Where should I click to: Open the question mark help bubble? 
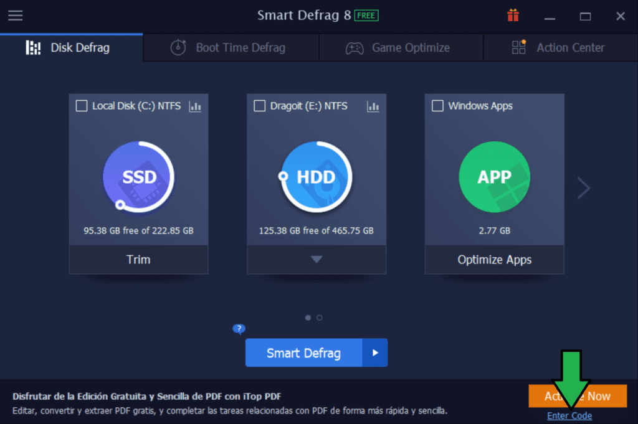(x=239, y=329)
